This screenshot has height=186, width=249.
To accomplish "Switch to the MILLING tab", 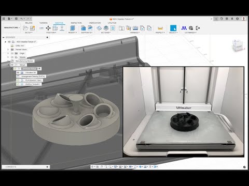I will [x=29, y=23].
